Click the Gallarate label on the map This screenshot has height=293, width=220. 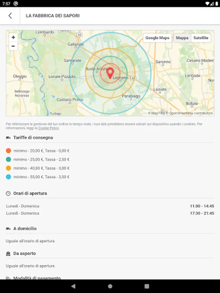click(76, 44)
